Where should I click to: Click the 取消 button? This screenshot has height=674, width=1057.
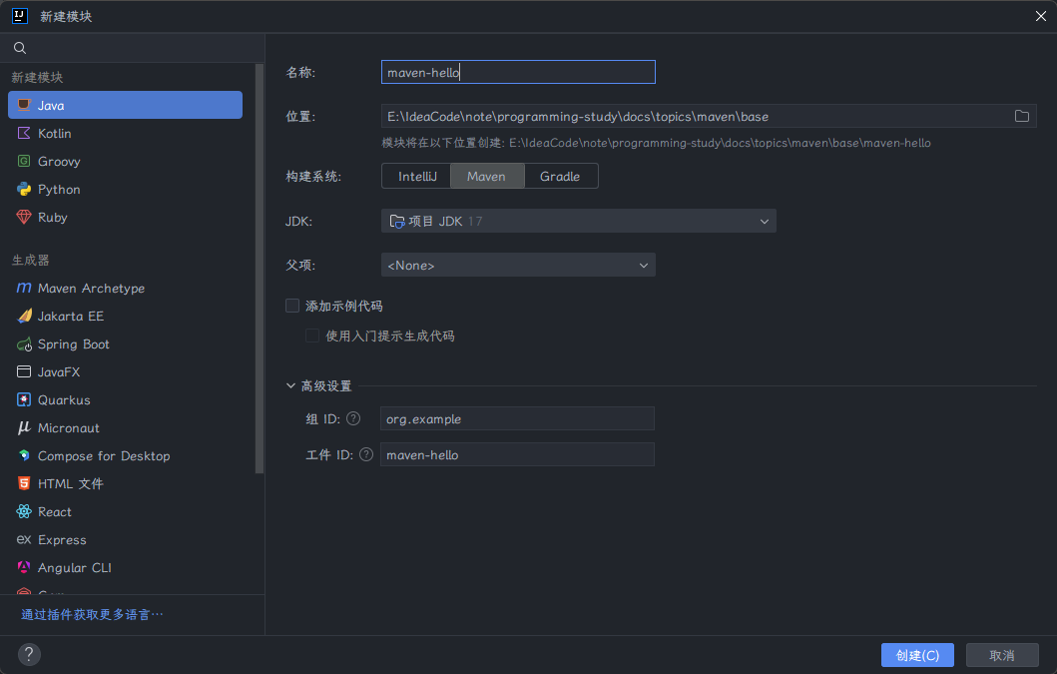pos(1002,655)
